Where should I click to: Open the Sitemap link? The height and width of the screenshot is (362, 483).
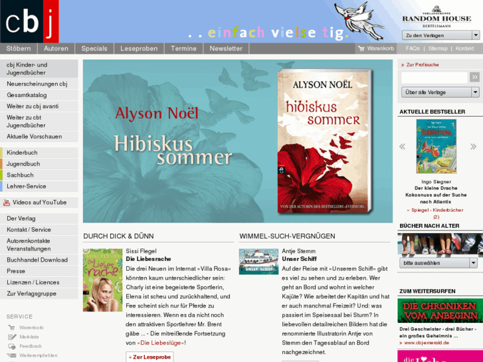[x=438, y=48]
